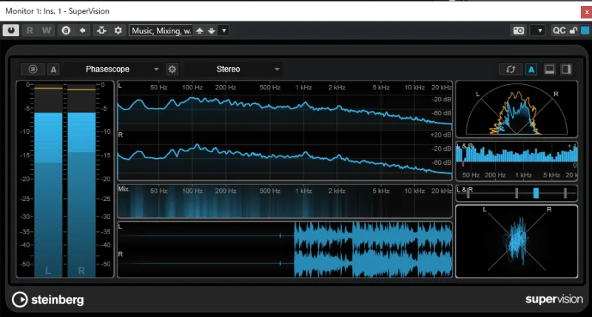Enable Read automation with the R button
Screen dimensions: 592x317
pos(30,30)
